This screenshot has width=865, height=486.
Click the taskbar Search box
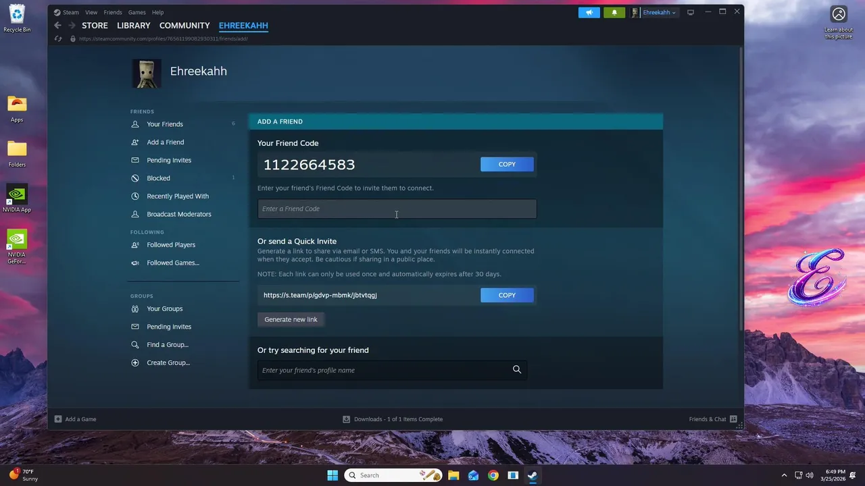[393, 475]
